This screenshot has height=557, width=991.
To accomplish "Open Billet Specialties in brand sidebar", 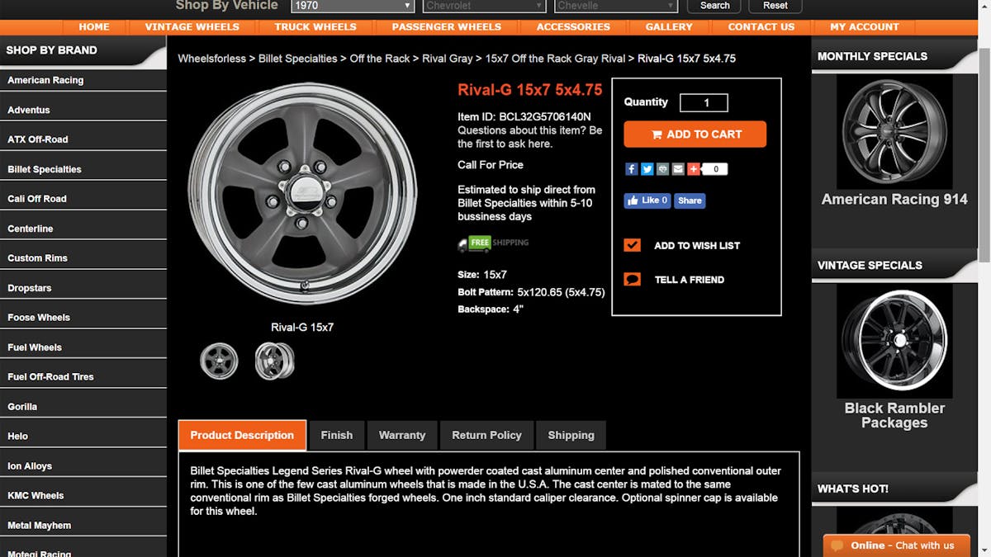I will [x=45, y=169].
